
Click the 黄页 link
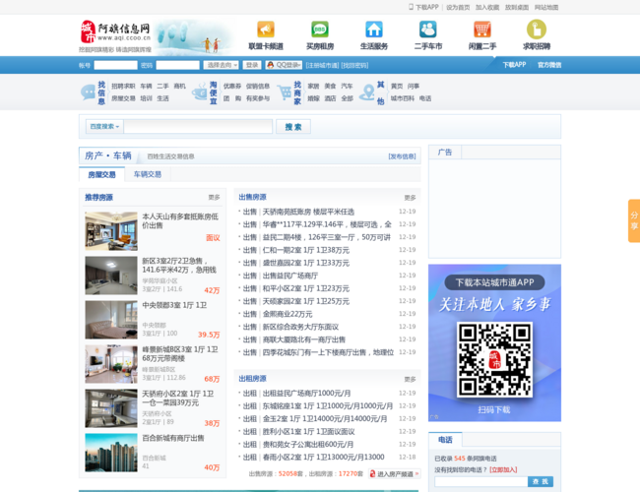click(x=397, y=86)
